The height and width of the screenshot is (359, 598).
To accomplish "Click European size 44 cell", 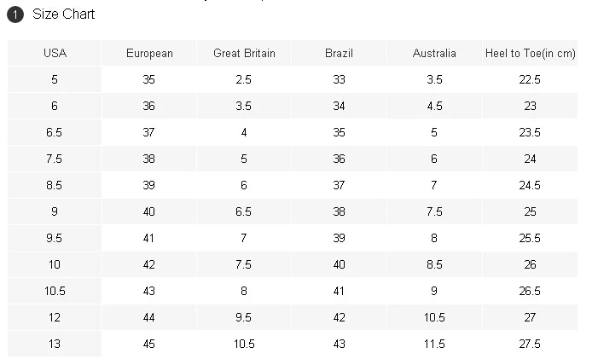I will [x=149, y=317].
